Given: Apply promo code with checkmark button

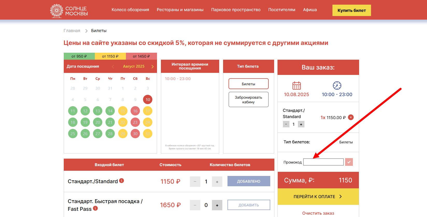Looking at the screenshot, I should coord(349,162).
